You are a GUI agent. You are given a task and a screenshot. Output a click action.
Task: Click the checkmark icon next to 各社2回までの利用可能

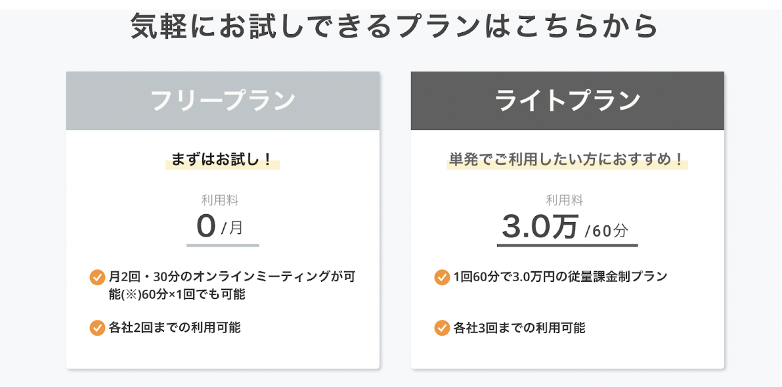pyautogui.click(x=97, y=327)
